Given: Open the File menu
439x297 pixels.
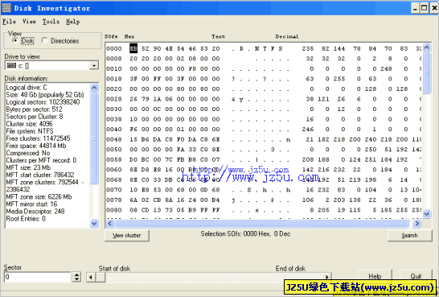Looking at the screenshot, I should [9, 22].
